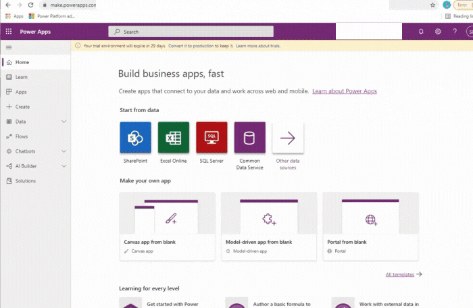Click the user account avatar in header
473x308 pixels.
coord(470,31)
